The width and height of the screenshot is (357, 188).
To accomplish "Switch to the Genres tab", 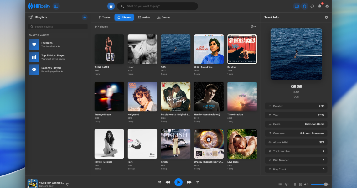I will (x=164, y=18).
